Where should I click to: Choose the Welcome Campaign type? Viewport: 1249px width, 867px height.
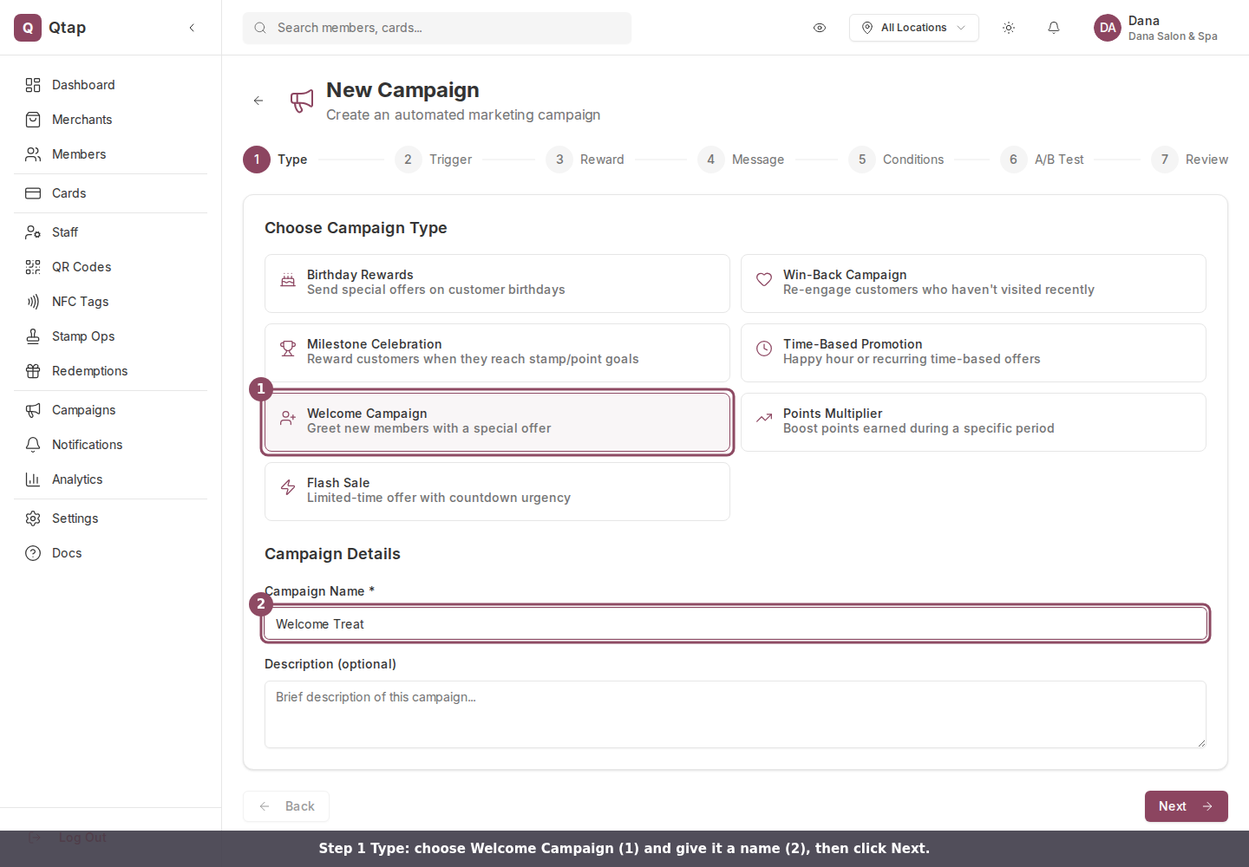(x=497, y=422)
